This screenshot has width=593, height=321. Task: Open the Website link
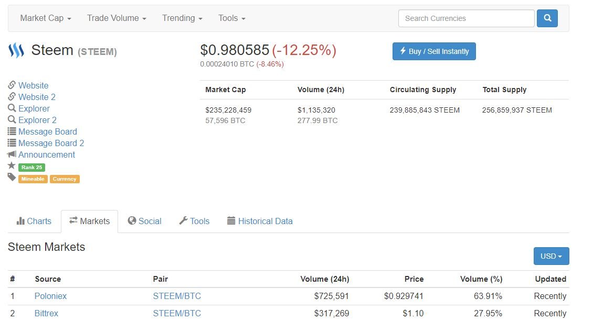point(33,85)
